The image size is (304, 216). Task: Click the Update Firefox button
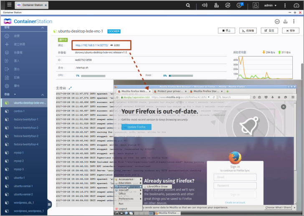[137, 127]
